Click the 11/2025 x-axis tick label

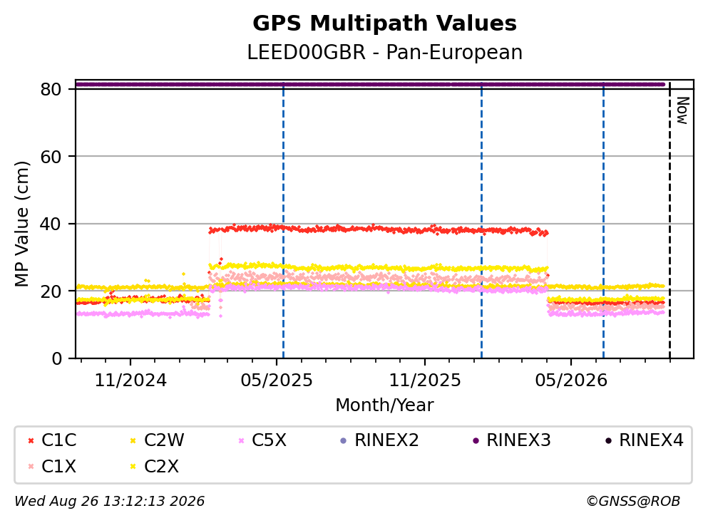click(x=425, y=380)
